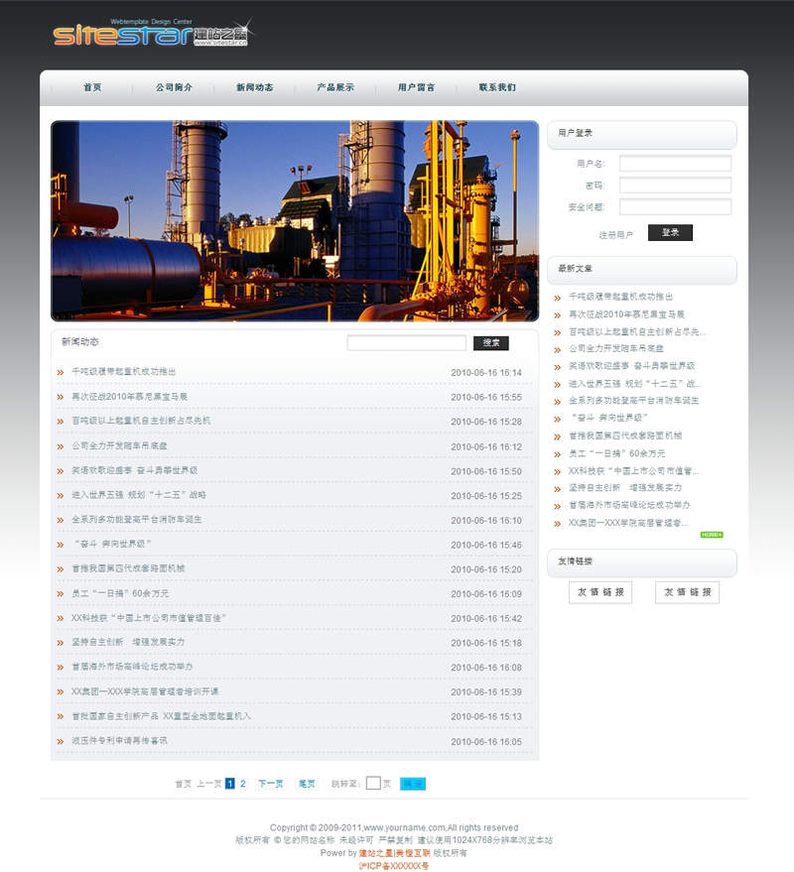Click the second 友情链接 image box
794x872 pixels.
pyautogui.click(x=687, y=592)
